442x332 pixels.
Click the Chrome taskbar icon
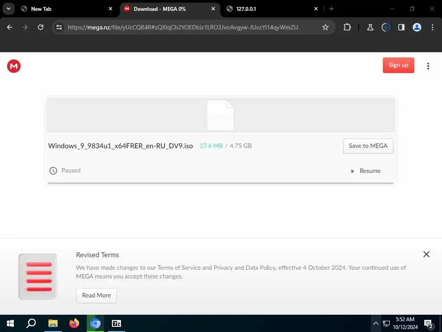(95, 323)
